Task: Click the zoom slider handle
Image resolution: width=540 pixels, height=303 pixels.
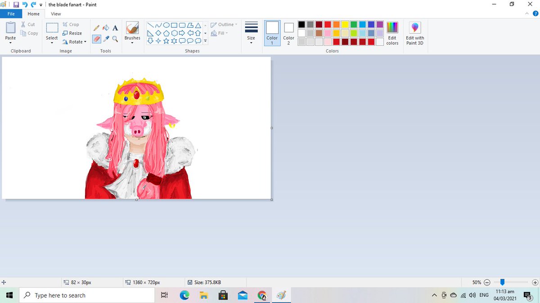Action: 502,282
